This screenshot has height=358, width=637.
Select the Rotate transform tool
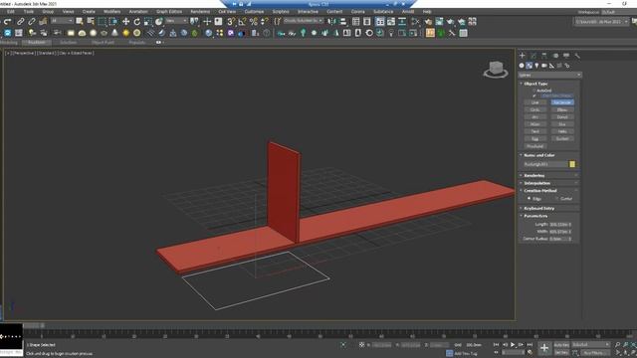(137, 22)
